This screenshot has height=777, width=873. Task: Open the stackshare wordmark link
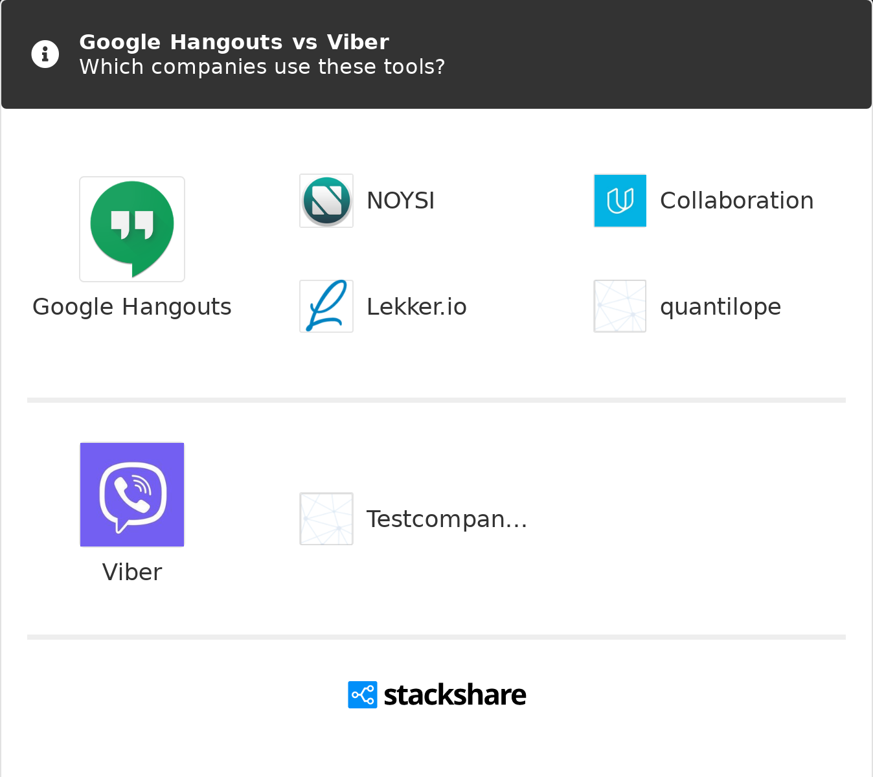(x=455, y=695)
